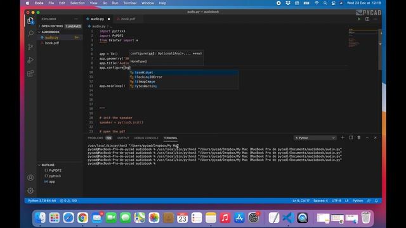Change language mode Python in status bar

tap(358, 201)
